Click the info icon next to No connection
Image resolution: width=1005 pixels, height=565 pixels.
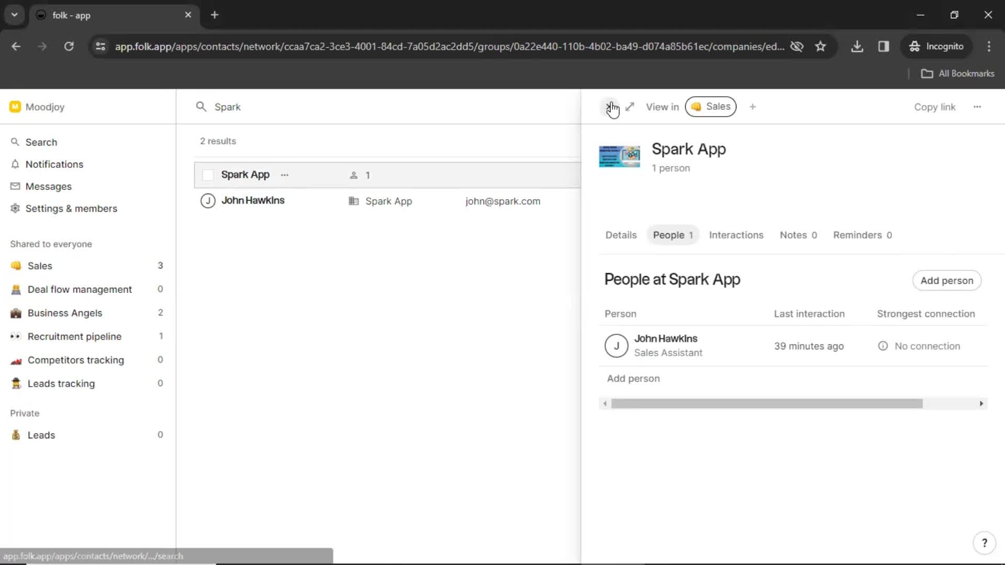(883, 346)
